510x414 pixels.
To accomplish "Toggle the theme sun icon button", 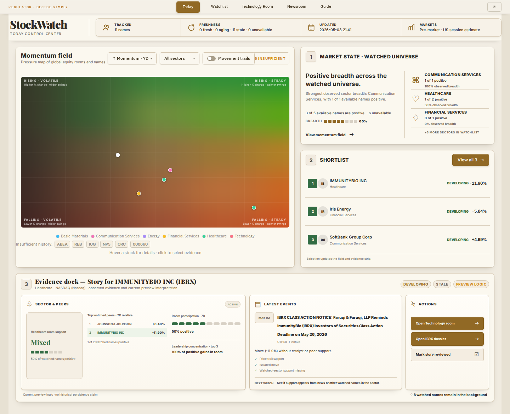I will coord(494,6).
